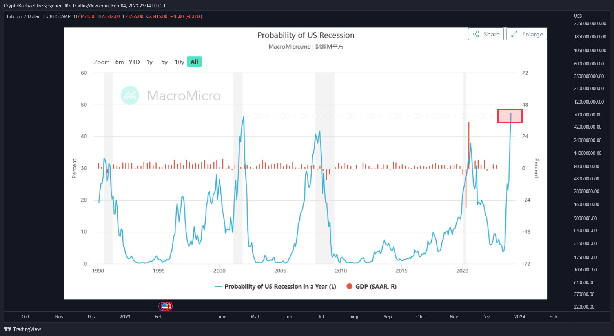614x336 pixels.
Task: Switch zoom range to 1y
Action: click(149, 62)
